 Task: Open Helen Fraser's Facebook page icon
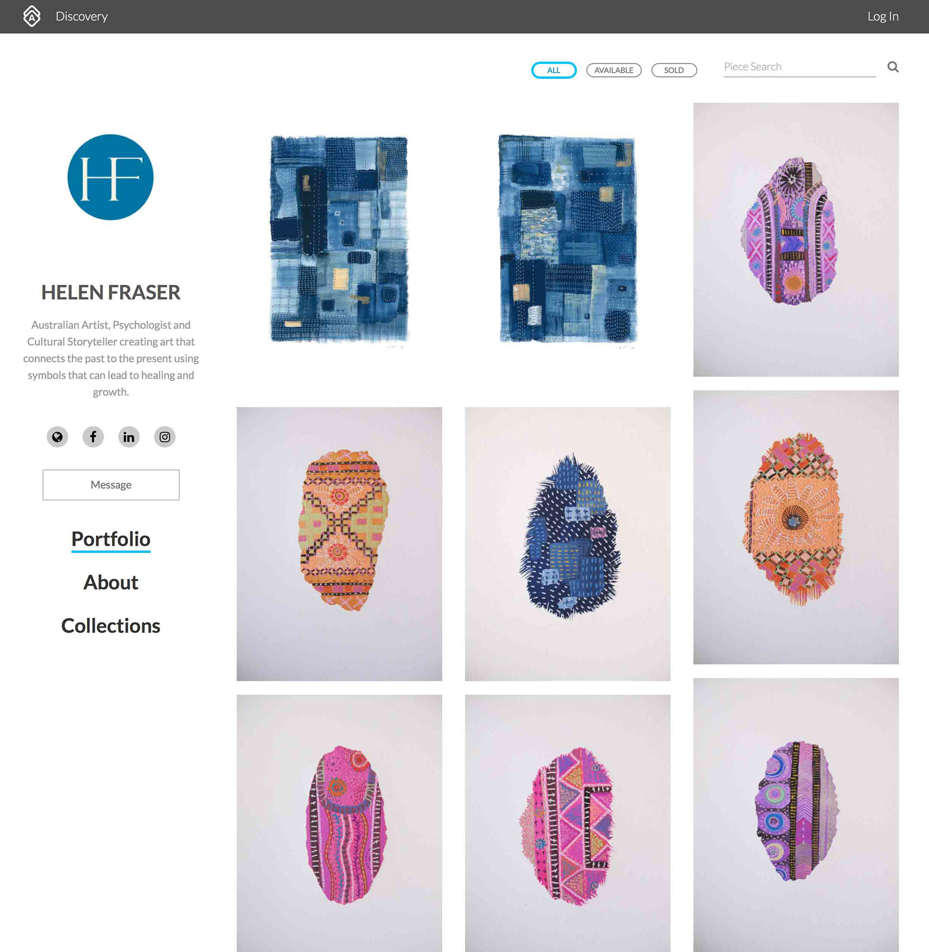[x=93, y=436]
